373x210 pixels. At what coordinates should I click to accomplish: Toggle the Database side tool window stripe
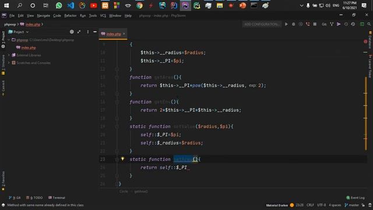pos(370,40)
